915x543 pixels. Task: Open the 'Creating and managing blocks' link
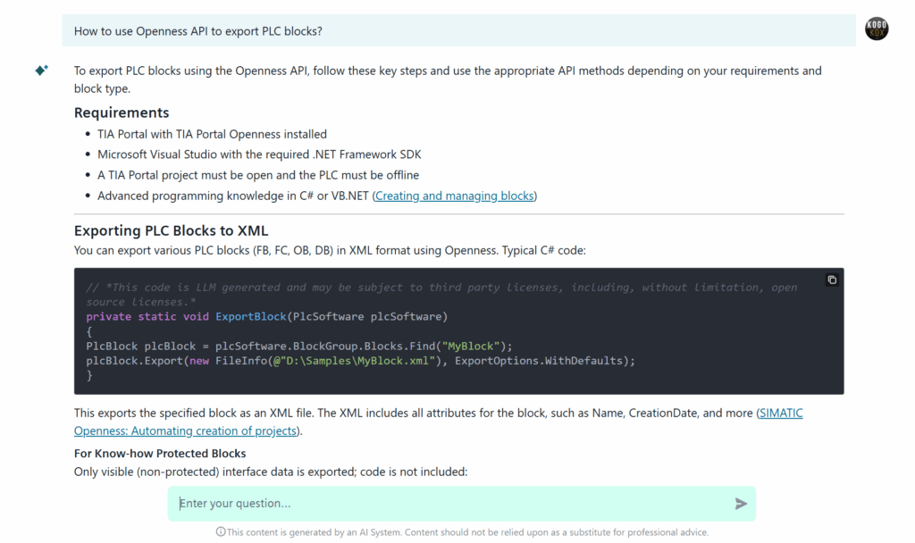coord(455,196)
